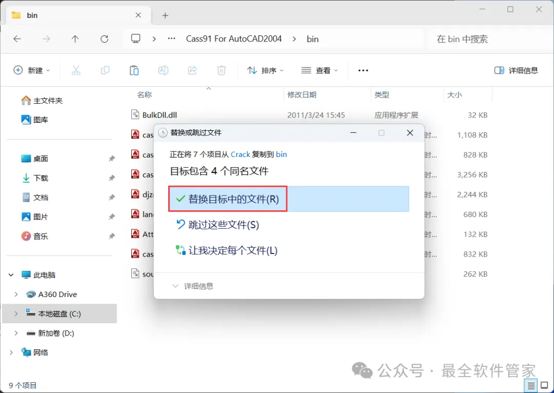Open 主文件夹 in the sidebar

pyautogui.click(x=42, y=101)
